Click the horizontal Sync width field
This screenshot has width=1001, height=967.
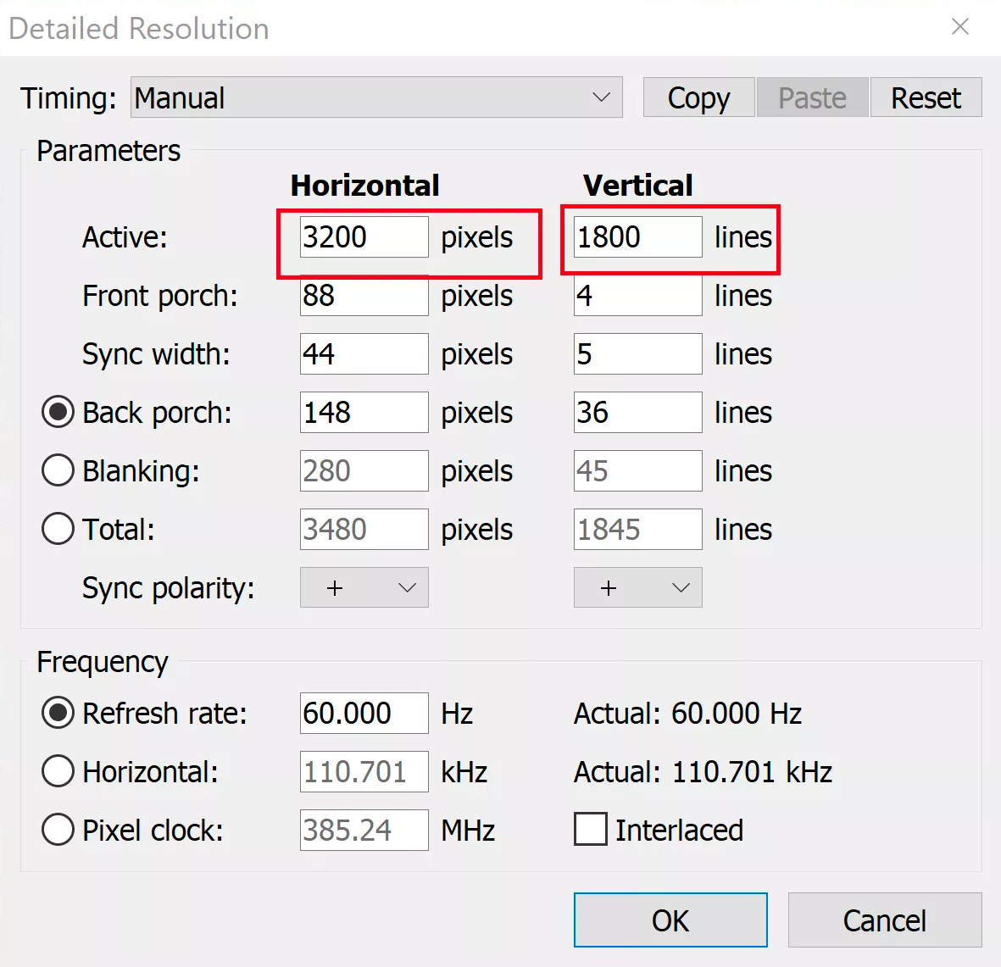(x=364, y=353)
